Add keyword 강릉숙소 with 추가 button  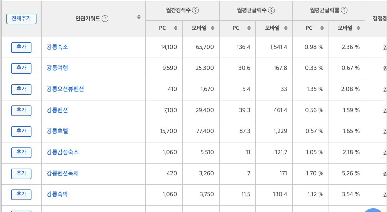(21, 47)
